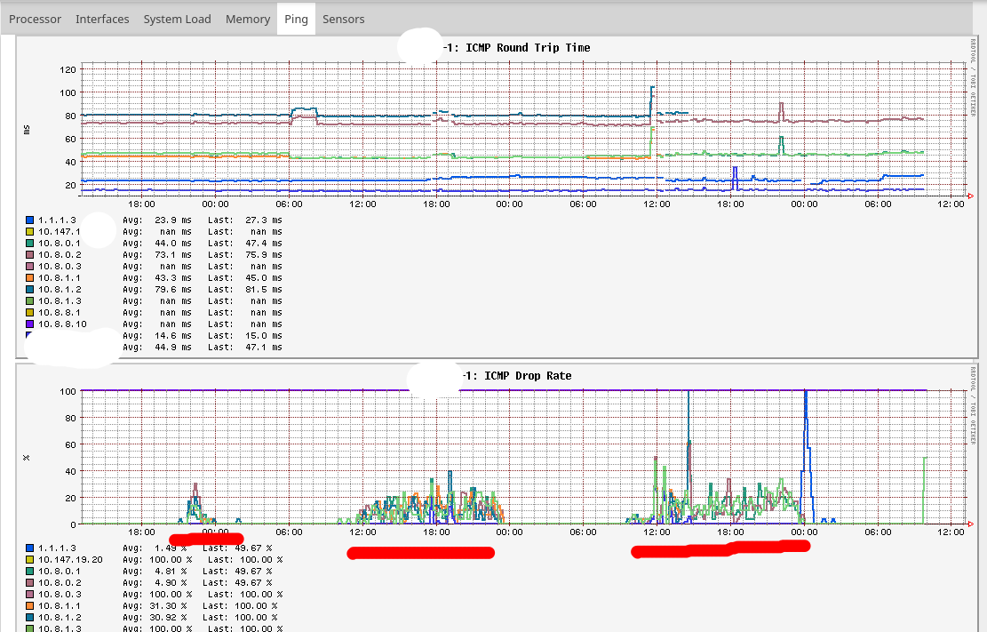Screen dimensions: 987x632
Task: Click the red arrow ending the round-trip time axis
Action: tap(969, 196)
